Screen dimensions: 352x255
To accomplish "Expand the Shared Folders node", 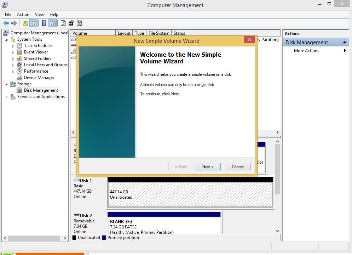I will coord(13,59).
